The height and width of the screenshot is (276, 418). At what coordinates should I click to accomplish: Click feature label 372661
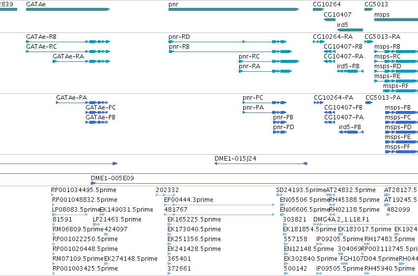point(179,269)
